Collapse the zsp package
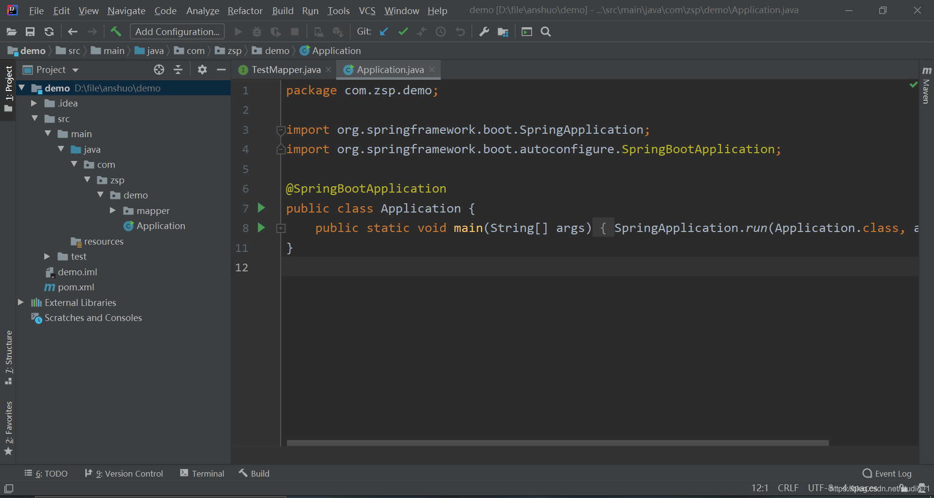The width and height of the screenshot is (934, 498). [x=87, y=180]
